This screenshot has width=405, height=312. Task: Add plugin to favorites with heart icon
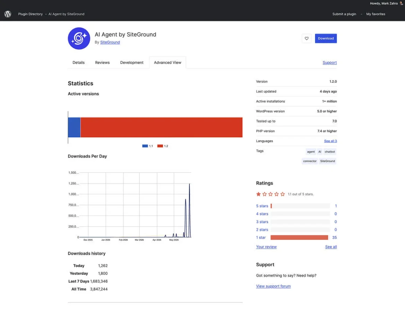point(307,38)
